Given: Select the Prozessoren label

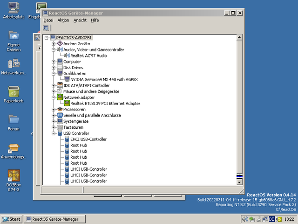Looking at the screenshot, I should (74, 109).
